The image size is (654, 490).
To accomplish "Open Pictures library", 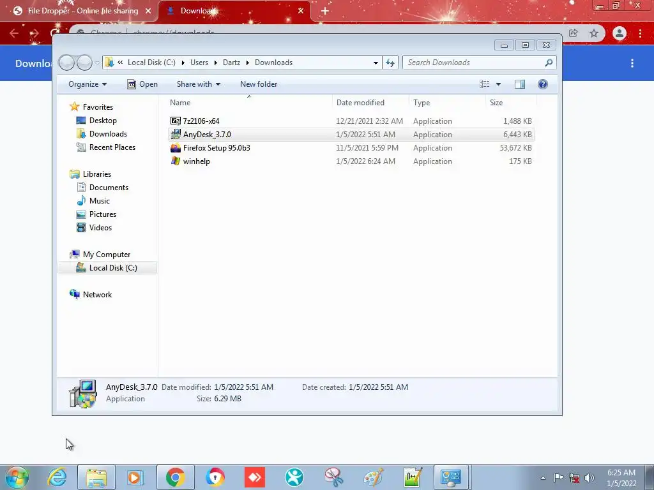I will pyautogui.click(x=103, y=214).
